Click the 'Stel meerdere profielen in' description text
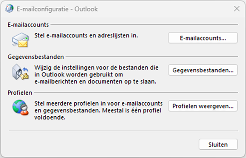 point(98,111)
